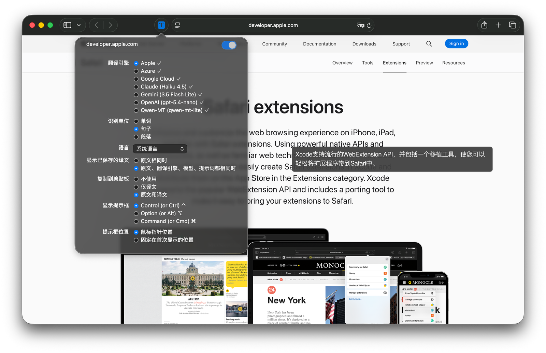Choose Command (or Cmd) tooltip key
Viewport: 546px width, 353px height.
136,221
